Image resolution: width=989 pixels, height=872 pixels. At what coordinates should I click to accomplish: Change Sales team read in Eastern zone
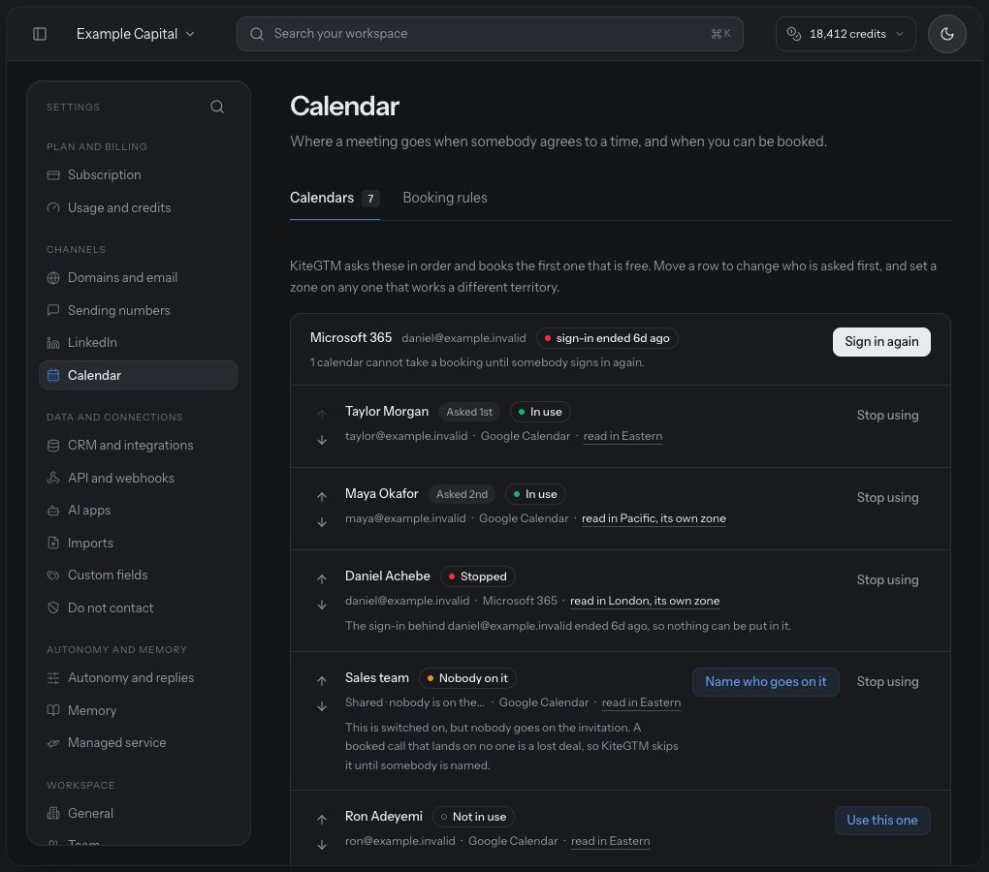click(641, 702)
